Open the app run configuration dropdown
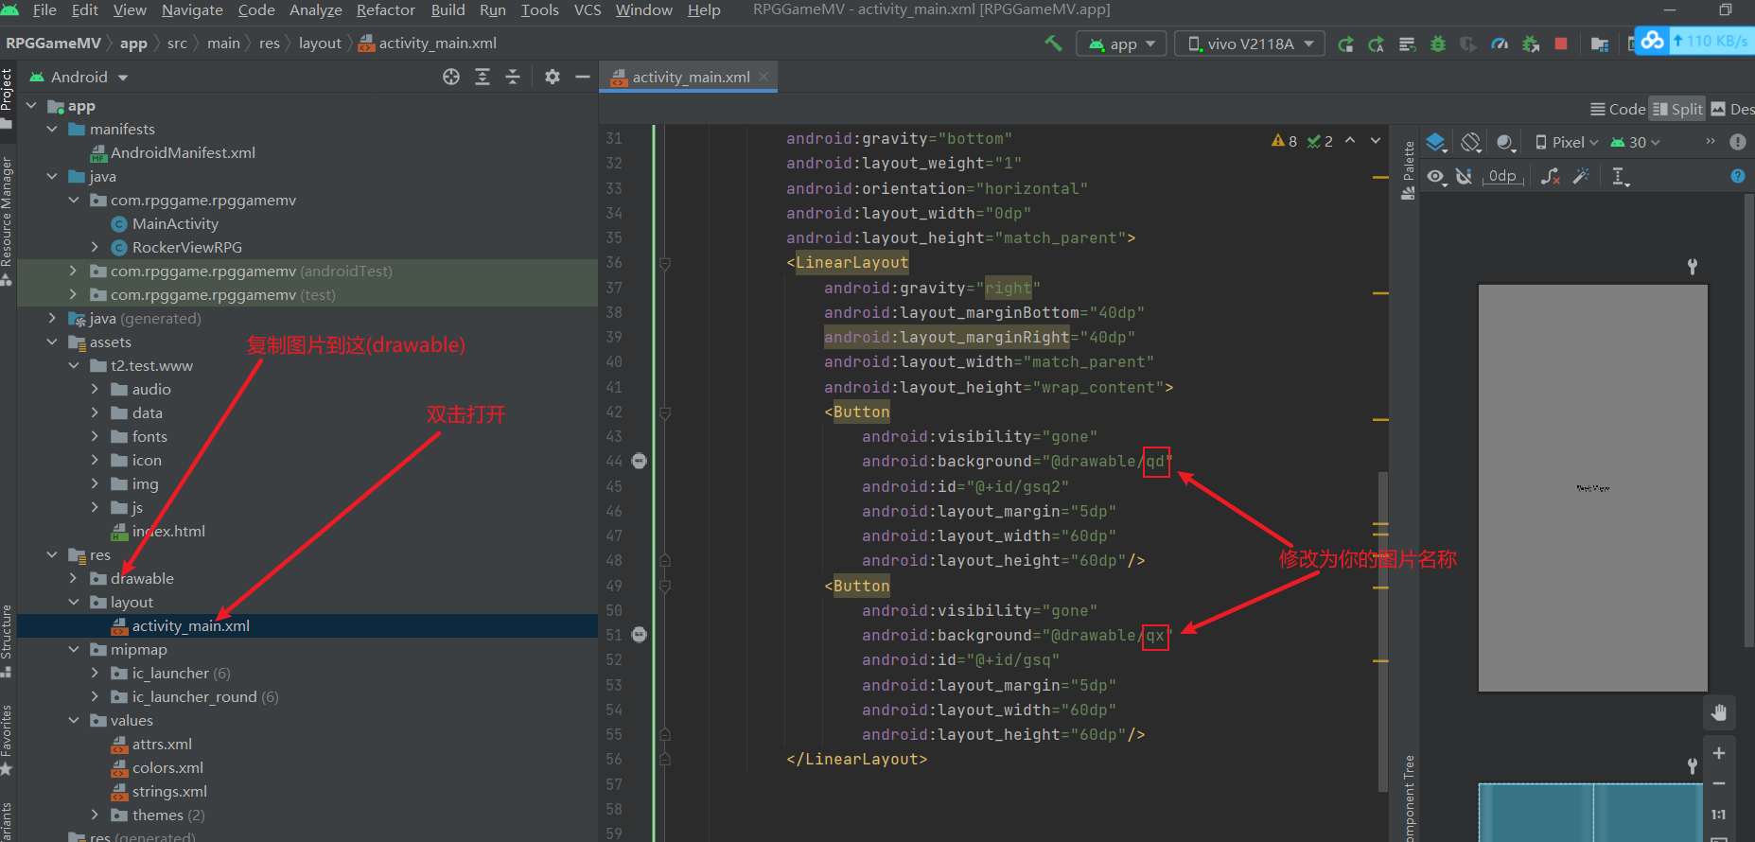The width and height of the screenshot is (1755, 842). 1122,44
